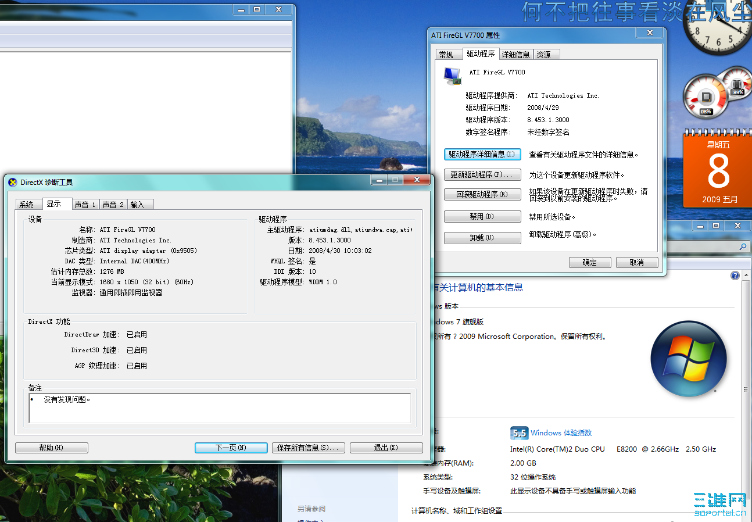The image size is (752, 522).
Task: Click the 未经数字签名 signer value
Action: (549, 132)
